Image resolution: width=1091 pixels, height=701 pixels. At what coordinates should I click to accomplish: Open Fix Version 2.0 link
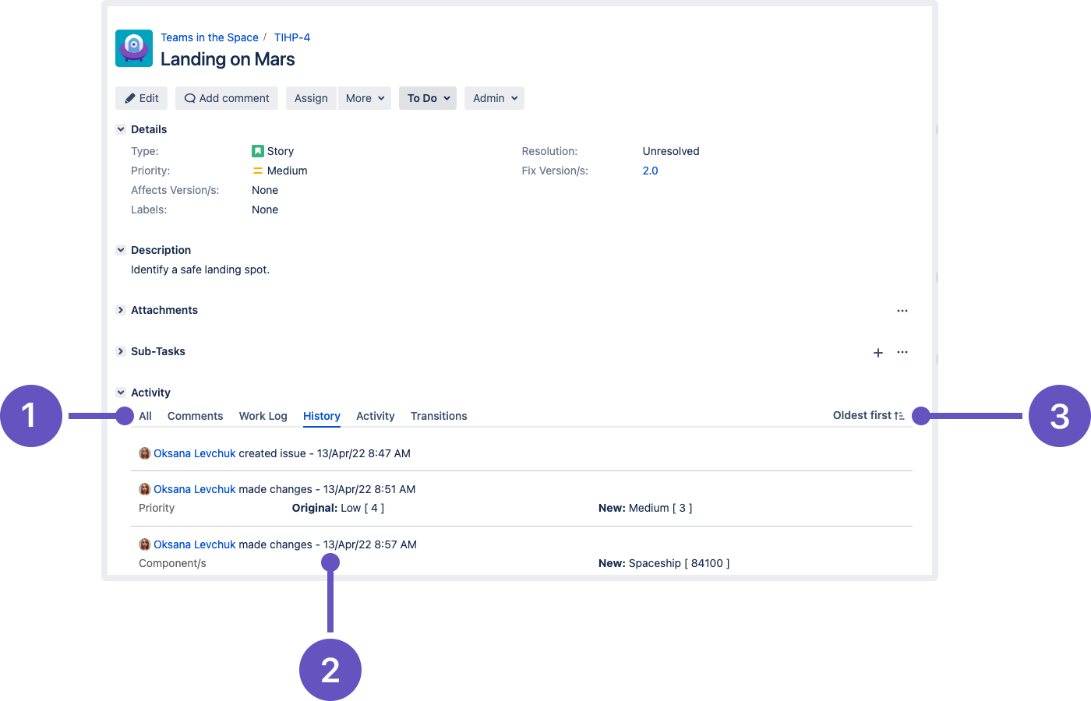tap(650, 171)
